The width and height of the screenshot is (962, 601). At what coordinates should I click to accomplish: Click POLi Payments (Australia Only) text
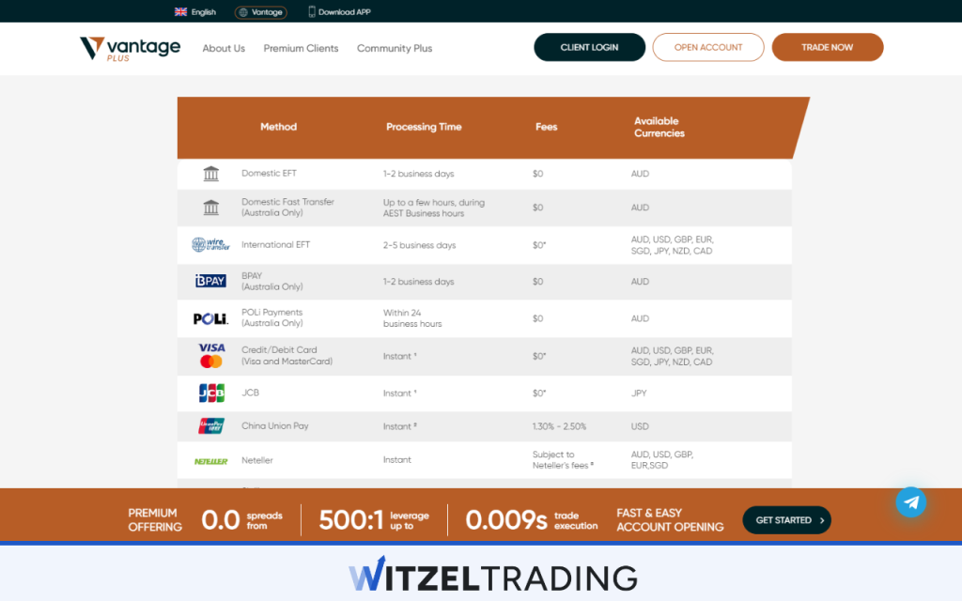272,317
